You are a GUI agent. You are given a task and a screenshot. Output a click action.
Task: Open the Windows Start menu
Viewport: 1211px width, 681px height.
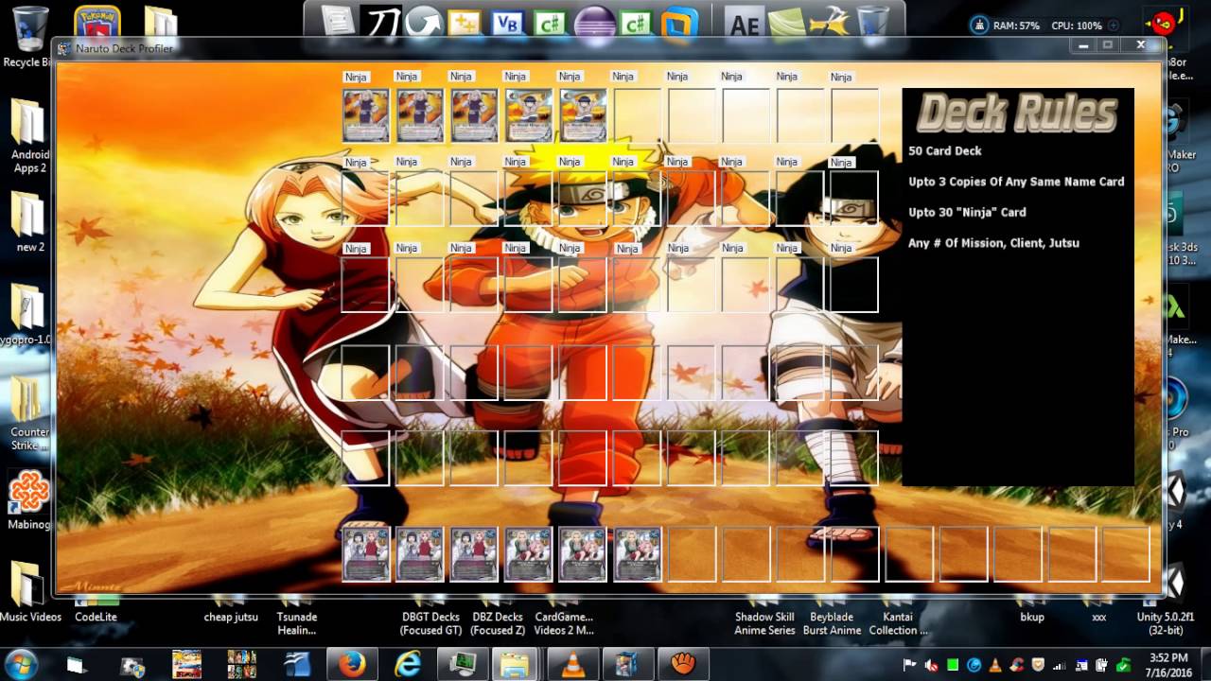click(x=21, y=663)
